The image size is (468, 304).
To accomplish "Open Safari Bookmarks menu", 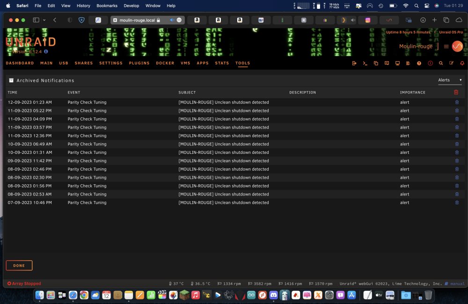I will [107, 6].
